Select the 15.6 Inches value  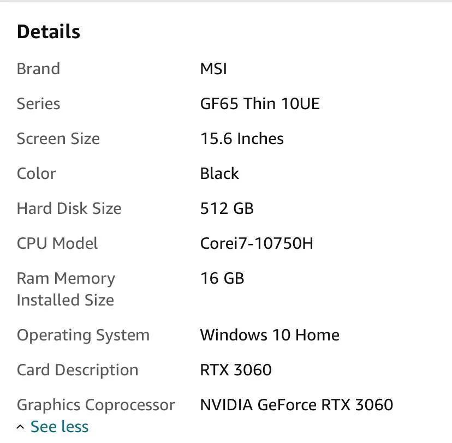[x=242, y=139]
